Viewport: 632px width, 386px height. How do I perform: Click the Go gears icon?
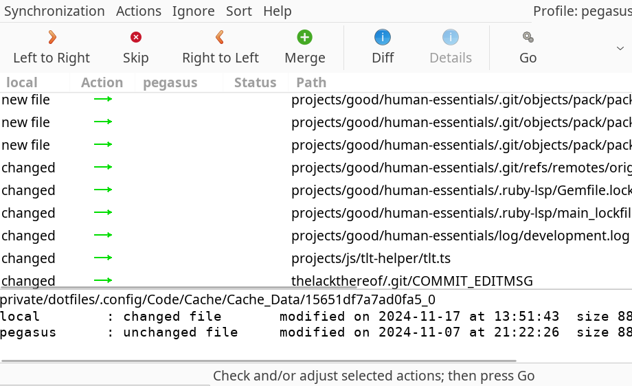click(x=528, y=37)
